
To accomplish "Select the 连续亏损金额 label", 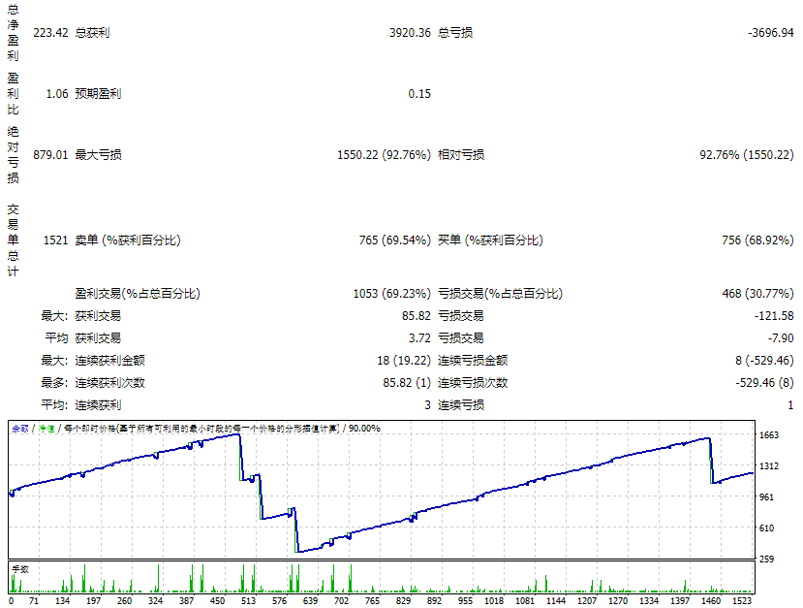I will tap(473, 361).
